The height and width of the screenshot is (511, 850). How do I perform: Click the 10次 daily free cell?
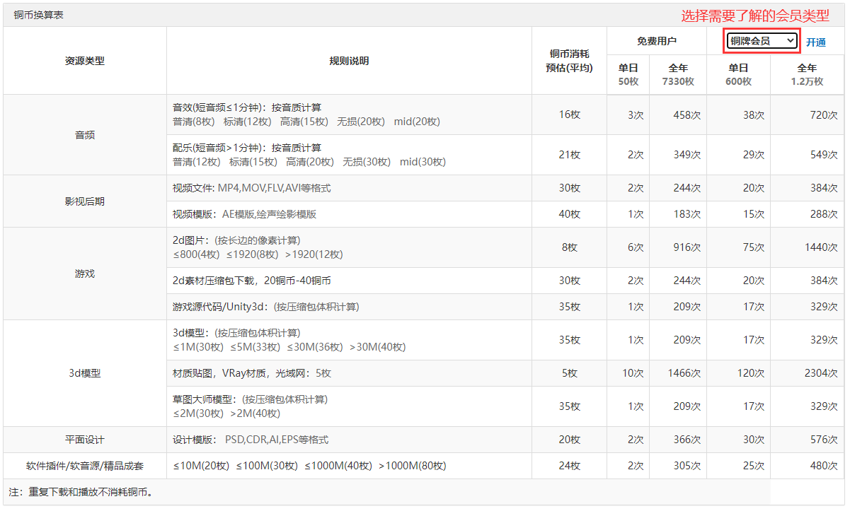tap(628, 373)
